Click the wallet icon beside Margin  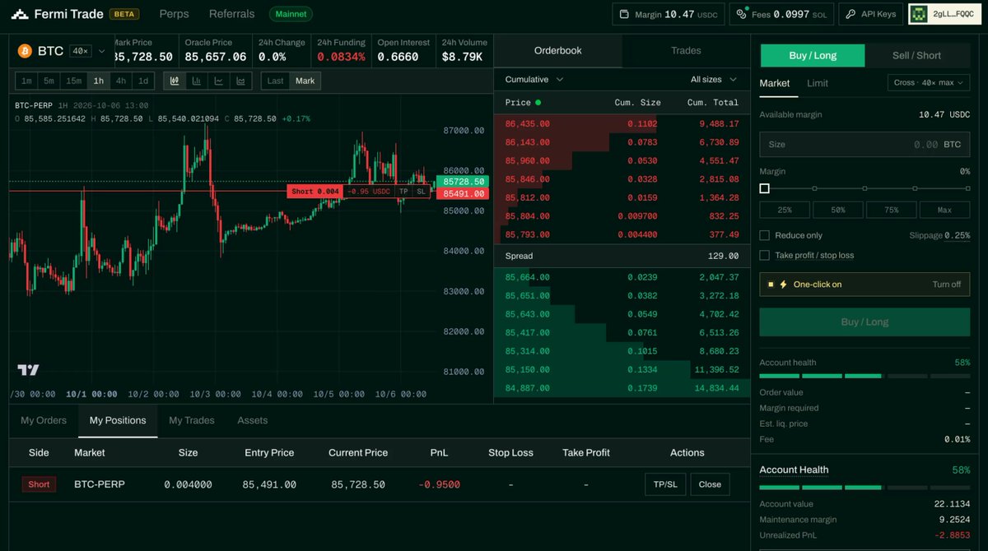pyautogui.click(x=625, y=14)
